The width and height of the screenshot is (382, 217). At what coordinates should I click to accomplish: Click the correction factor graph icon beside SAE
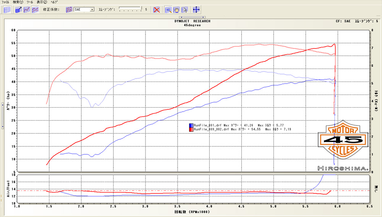click(x=69, y=10)
